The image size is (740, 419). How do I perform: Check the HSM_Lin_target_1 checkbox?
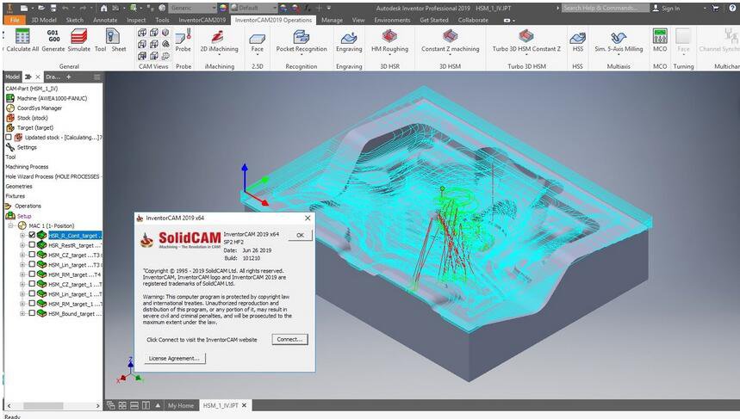(x=32, y=293)
